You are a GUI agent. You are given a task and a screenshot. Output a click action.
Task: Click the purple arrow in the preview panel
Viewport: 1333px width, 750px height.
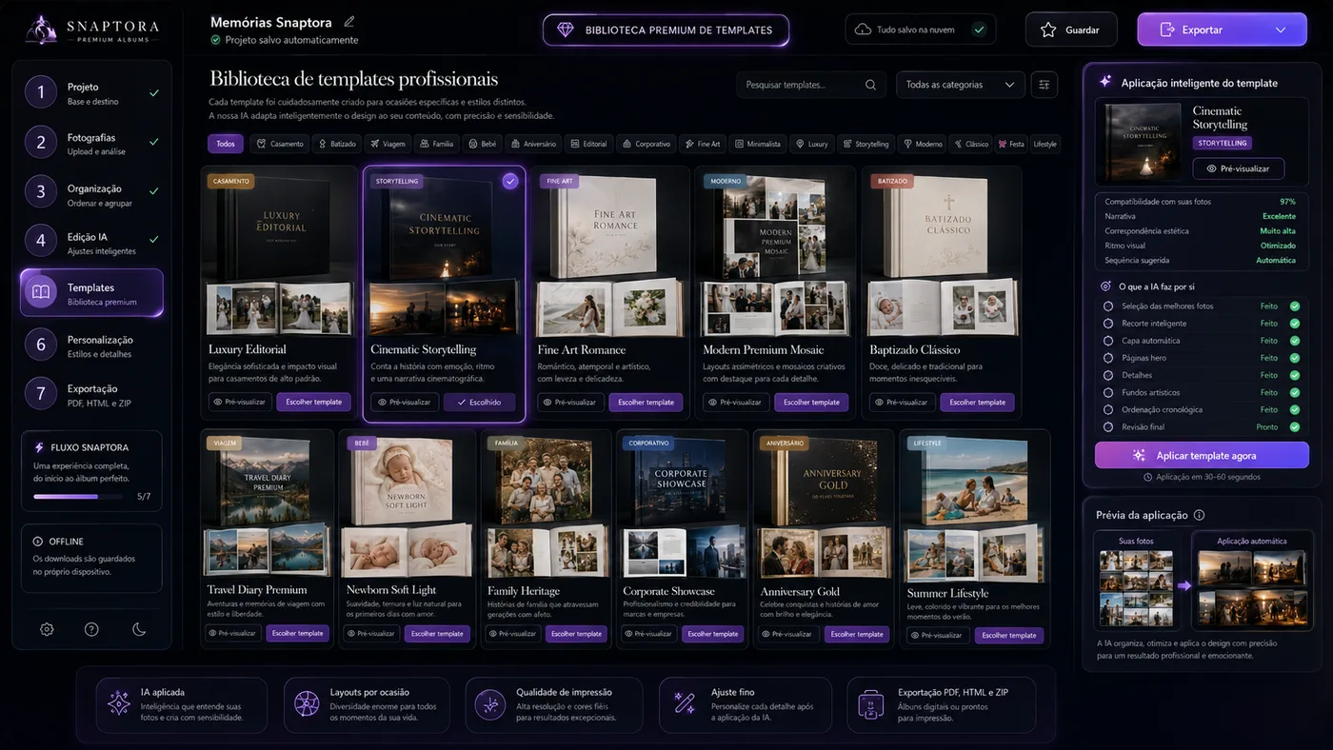[1184, 585]
